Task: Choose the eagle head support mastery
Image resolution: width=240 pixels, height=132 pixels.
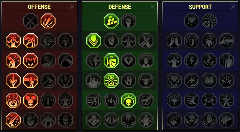Action: tap(226, 120)
